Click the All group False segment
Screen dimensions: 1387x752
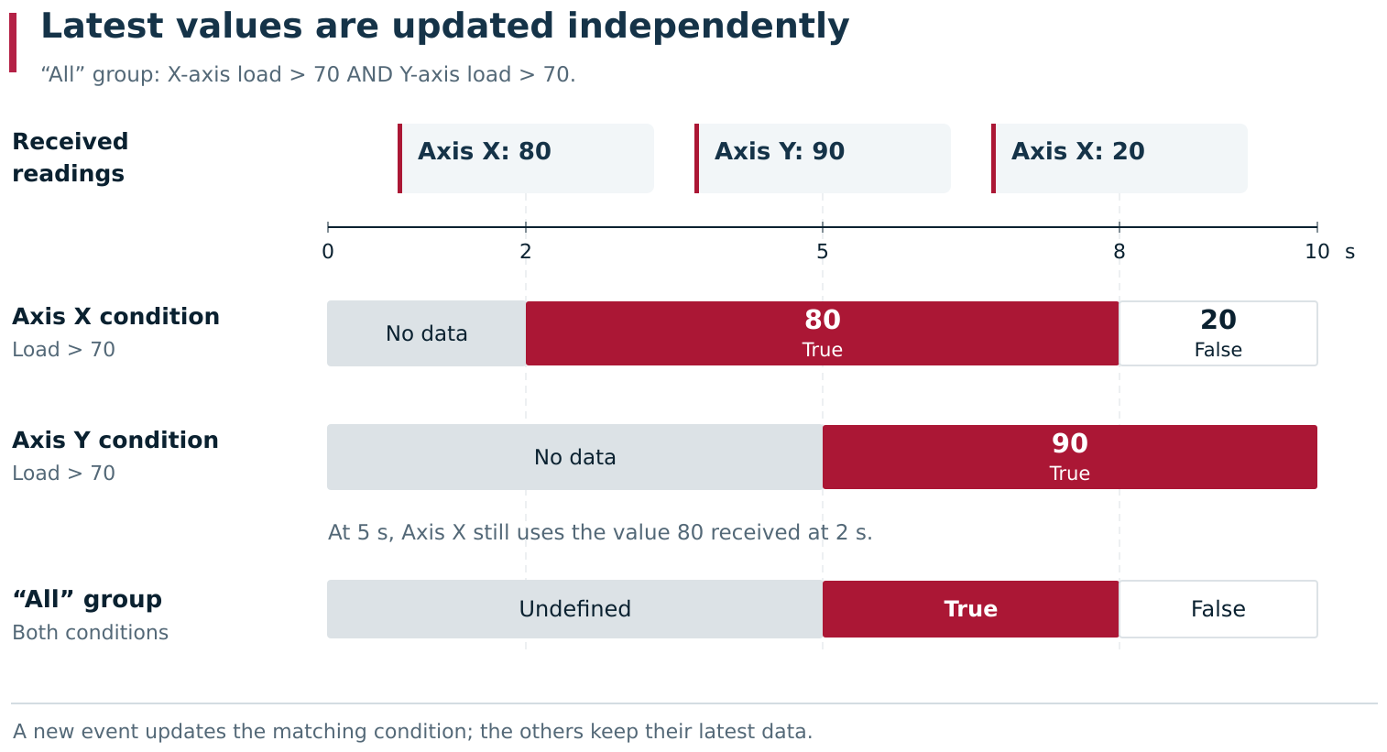pos(1218,609)
